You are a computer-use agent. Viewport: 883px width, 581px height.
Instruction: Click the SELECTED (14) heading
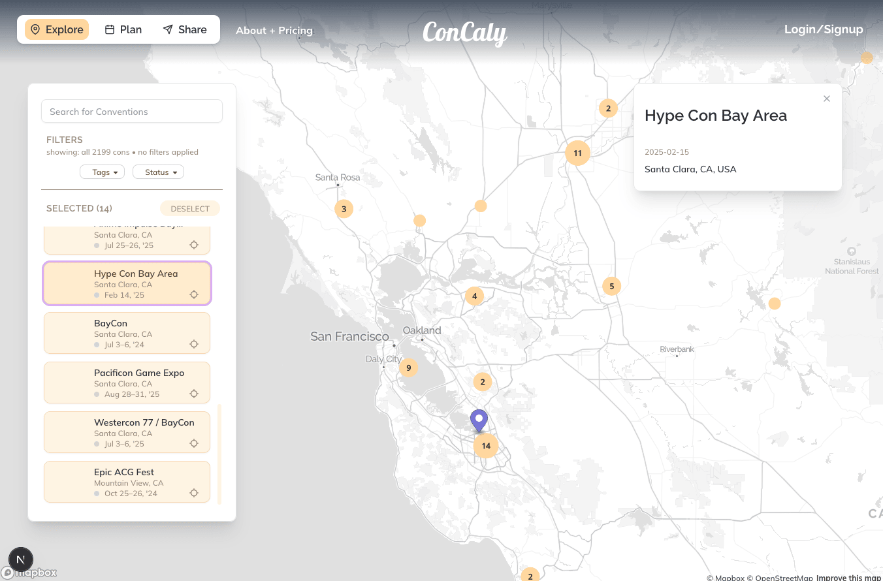[x=79, y=208]
